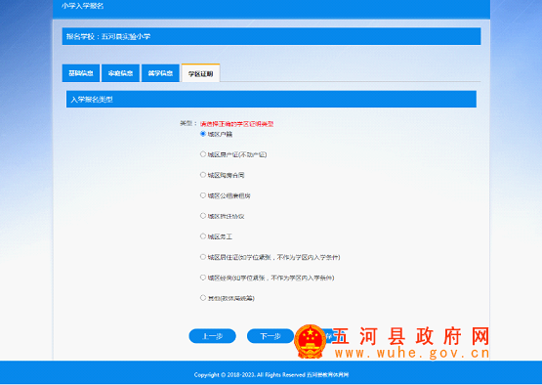Image resolution: width=542 pixels, height=385 pixels.
Task: Choose the 城区居住证 radio option
Action: [x=203, y=257]
